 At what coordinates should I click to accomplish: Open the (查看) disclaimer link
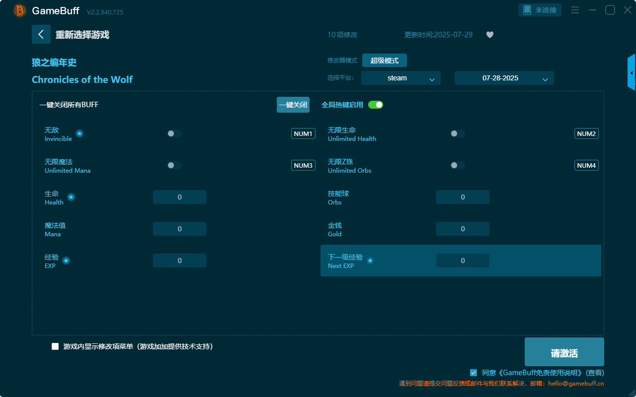(x=595, y=373)
